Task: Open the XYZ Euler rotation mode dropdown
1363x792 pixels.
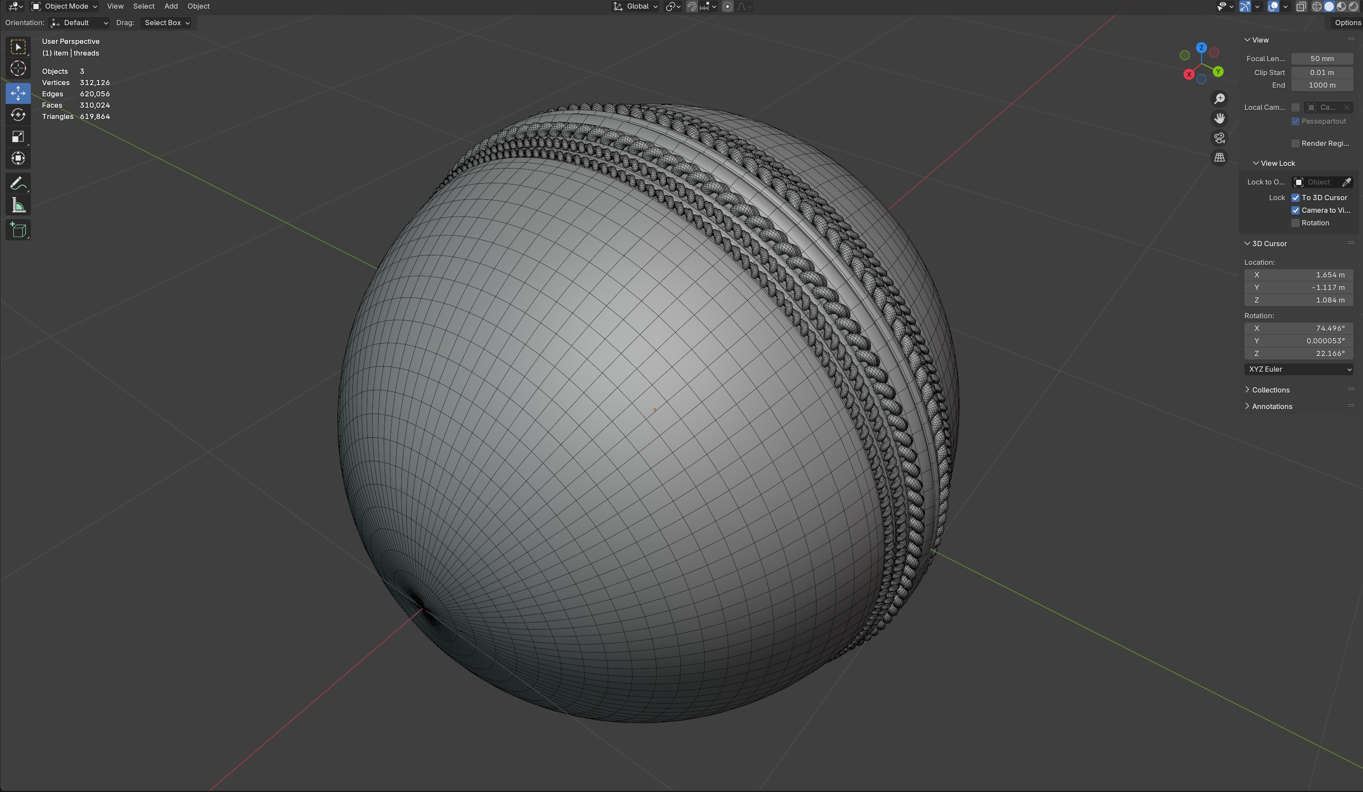Action: coord(1298,369)
